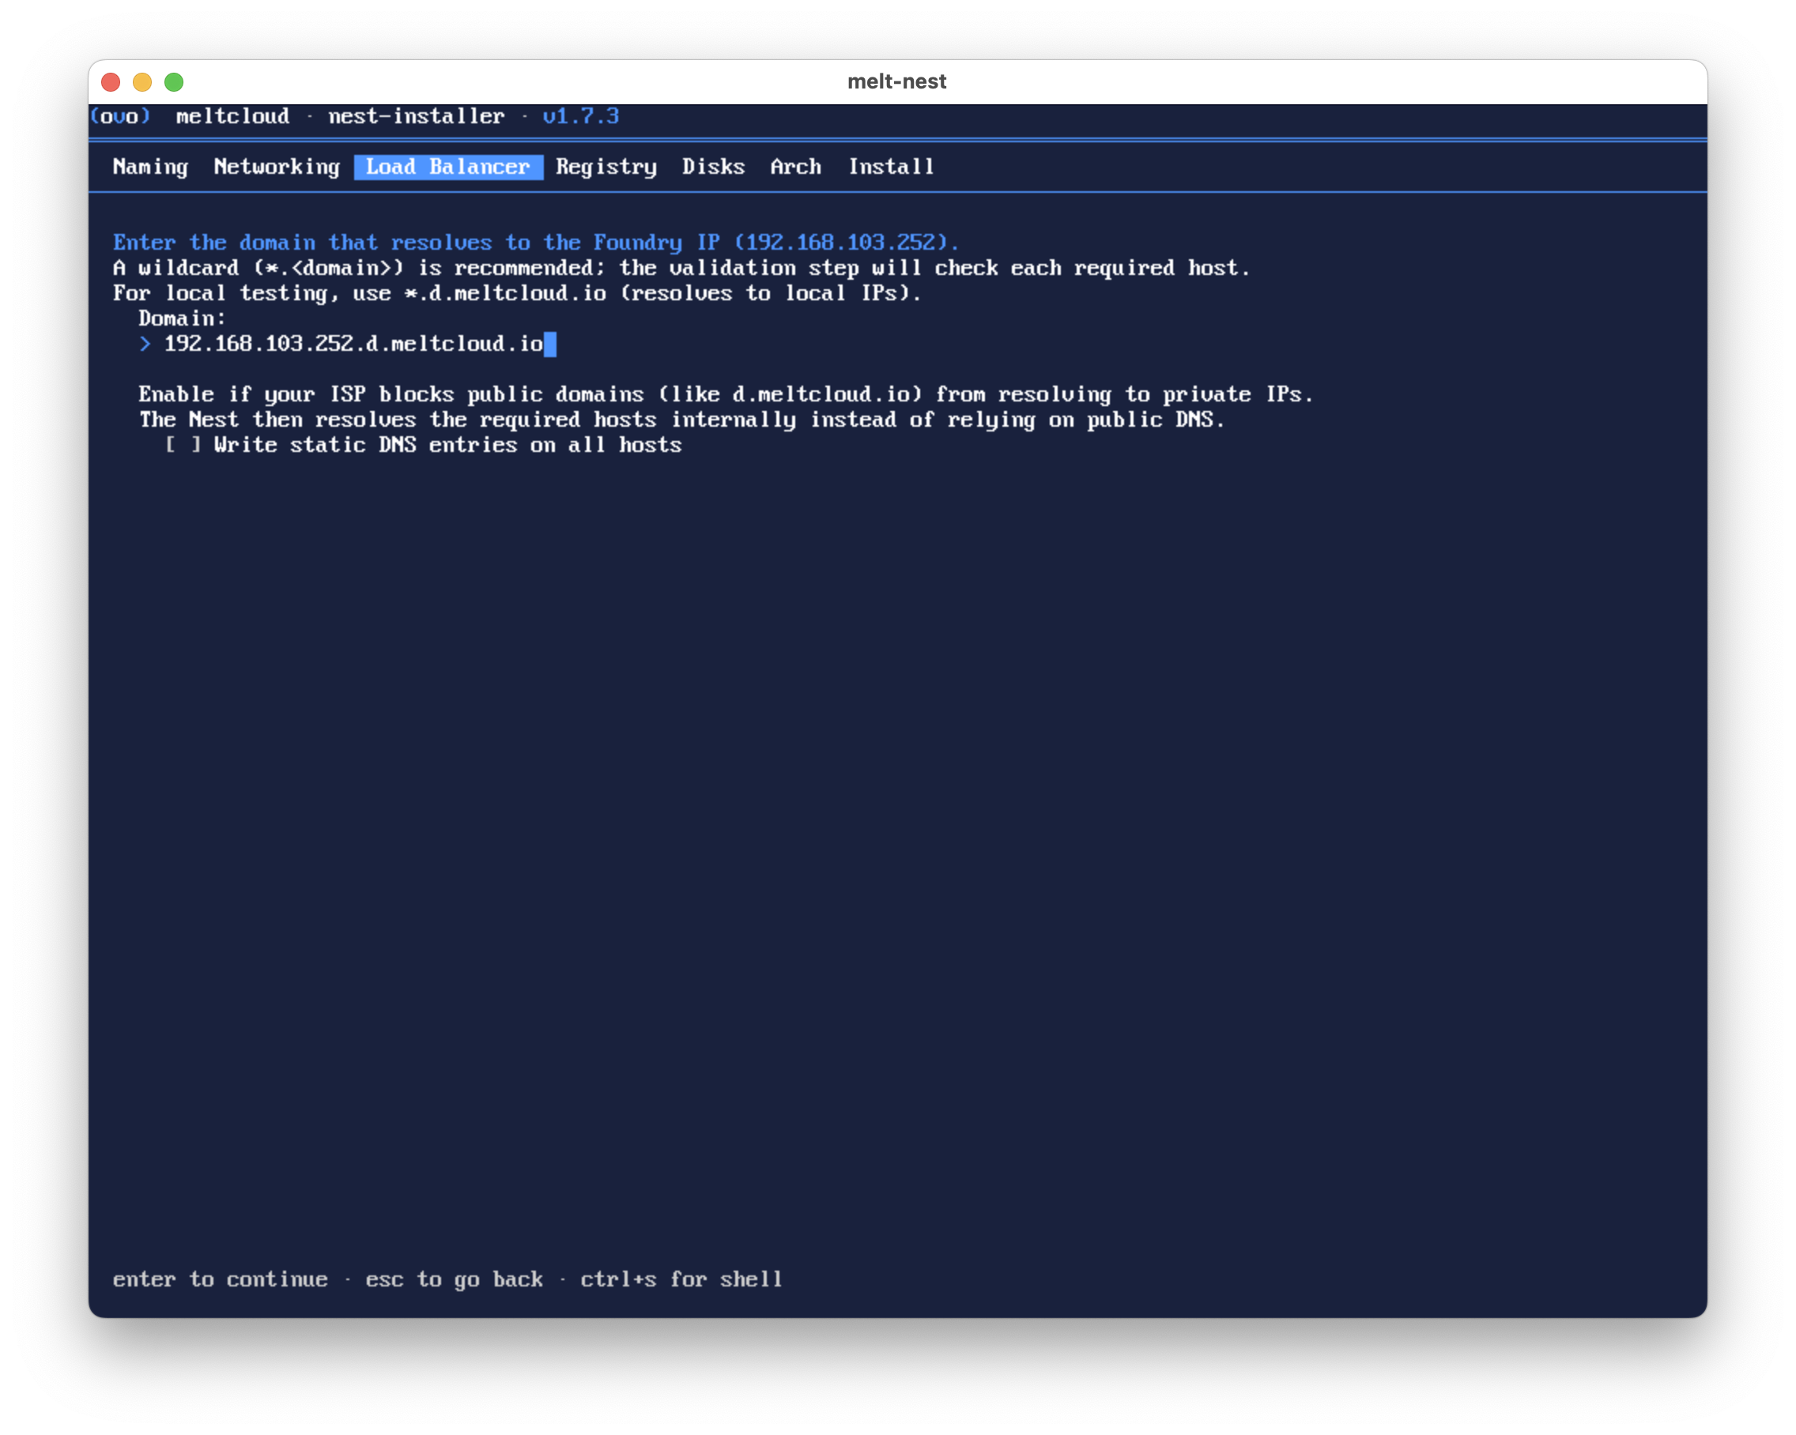The height and width of the screenshot is (1435, 1796).
Task: Click the (ovo) owl logo
Action: 121,117
